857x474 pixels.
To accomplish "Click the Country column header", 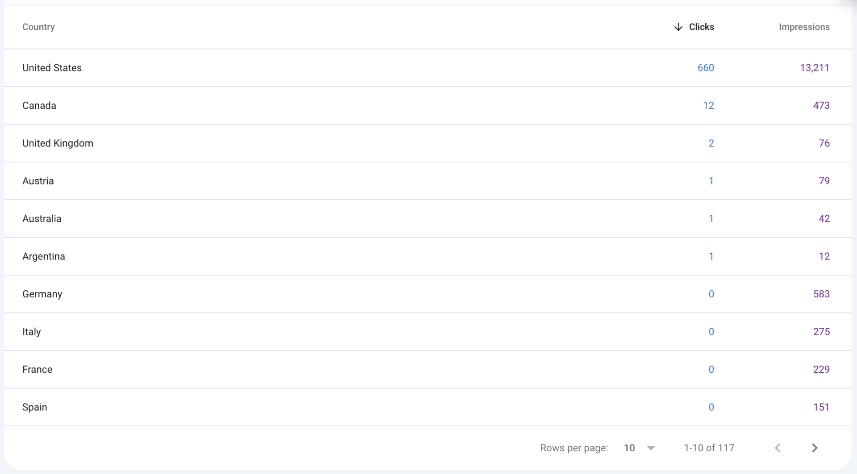I will tap(38, 27).
